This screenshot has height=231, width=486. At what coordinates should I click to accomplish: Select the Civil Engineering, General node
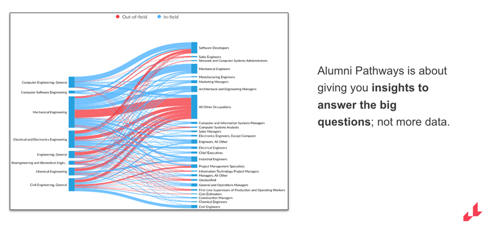72,185
